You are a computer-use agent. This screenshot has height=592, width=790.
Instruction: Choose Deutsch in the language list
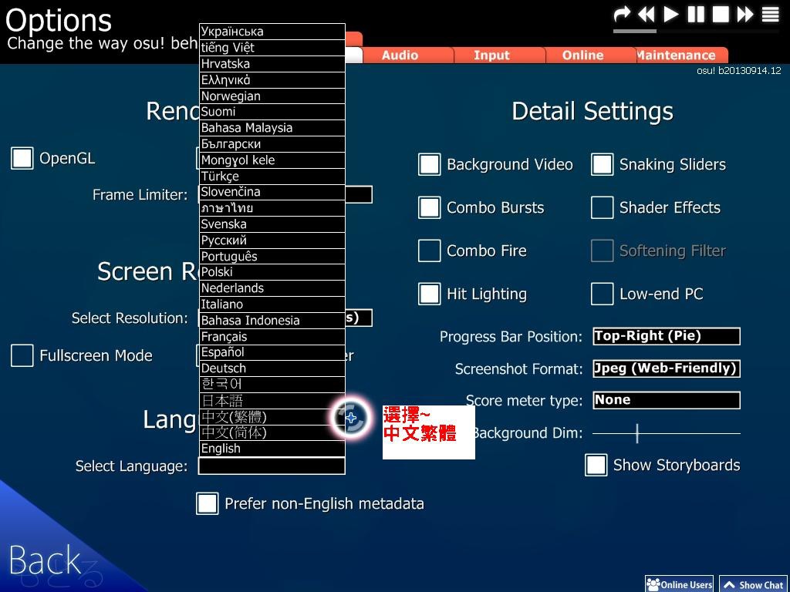tap(272, 368)
